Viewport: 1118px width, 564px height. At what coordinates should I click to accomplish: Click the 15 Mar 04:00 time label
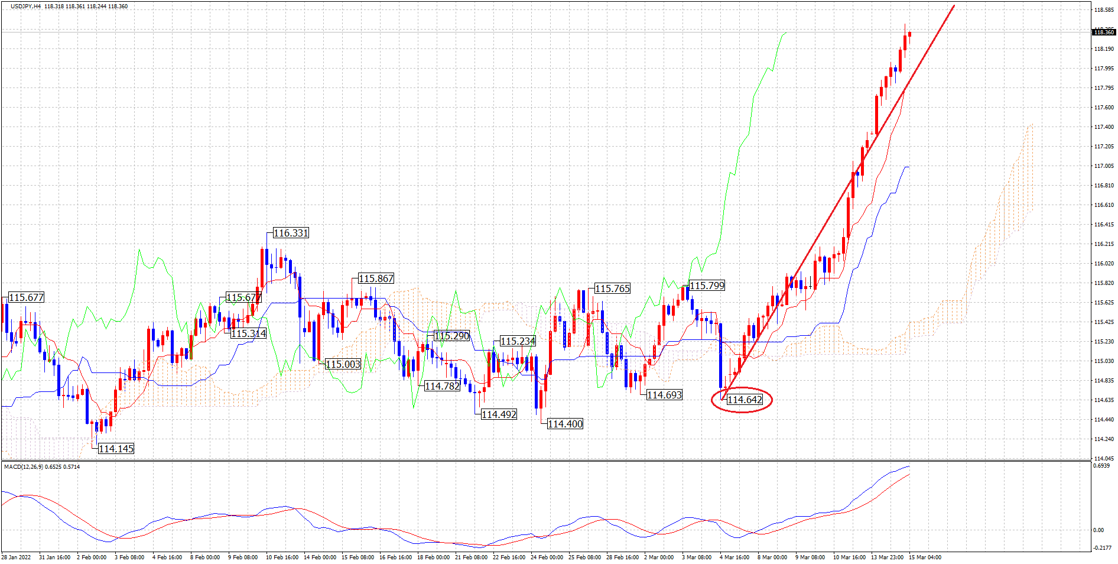925,557
